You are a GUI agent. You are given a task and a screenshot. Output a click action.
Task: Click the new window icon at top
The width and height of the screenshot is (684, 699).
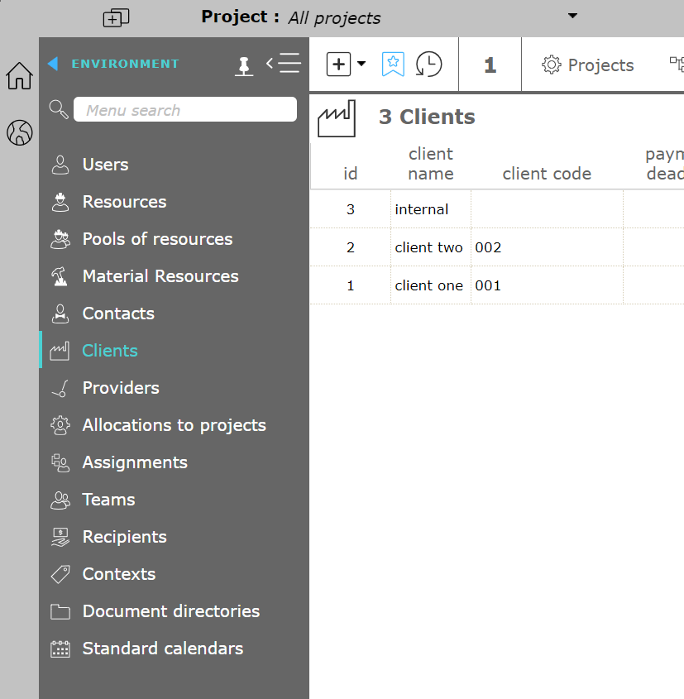click(116, 17)
